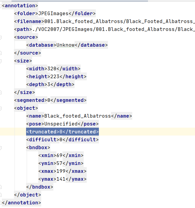Click the <filename> opening tag

29,22
